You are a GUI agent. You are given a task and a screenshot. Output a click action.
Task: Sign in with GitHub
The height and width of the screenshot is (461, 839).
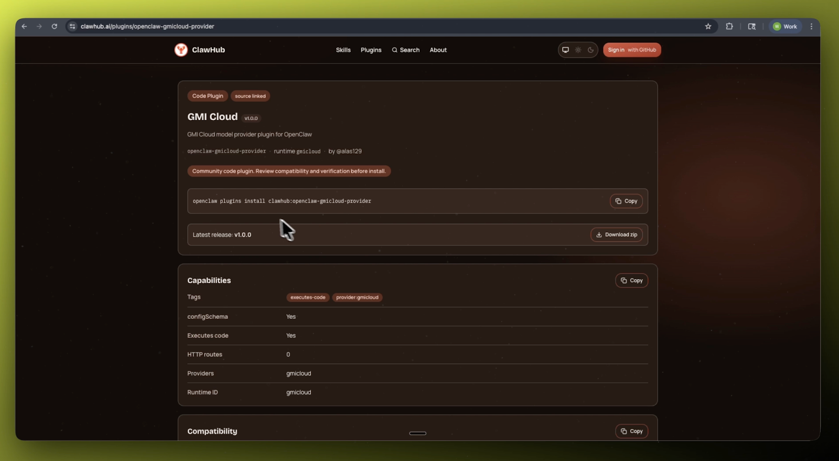pyautogui.click(x=632, y=50)
